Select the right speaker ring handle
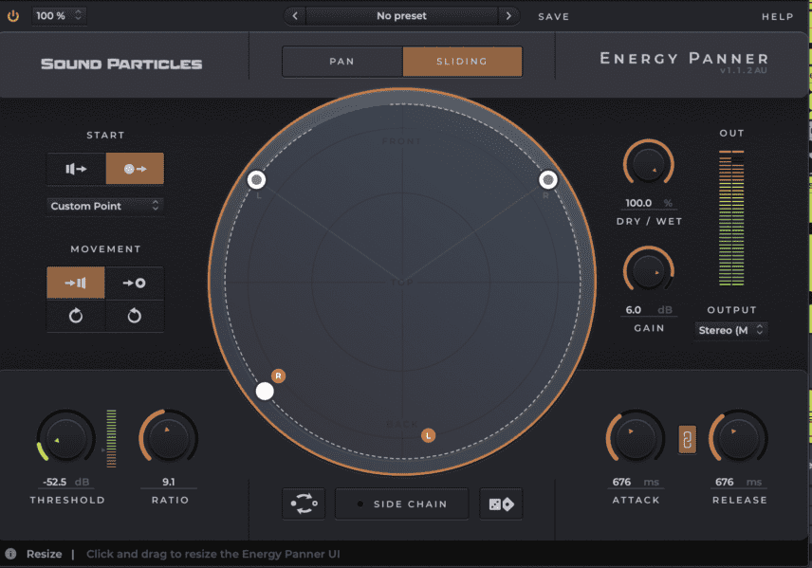Screen dimensions: 812x568 tap(548, 179)
